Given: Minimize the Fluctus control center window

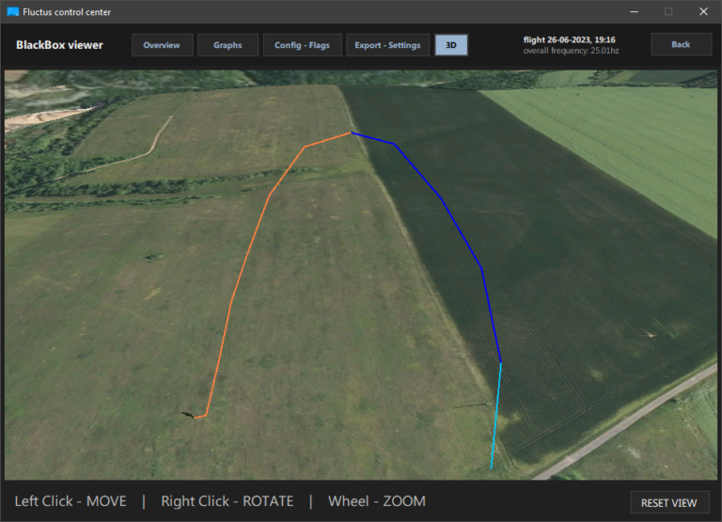Looking at the screenshot, I should tap(634, 11).
